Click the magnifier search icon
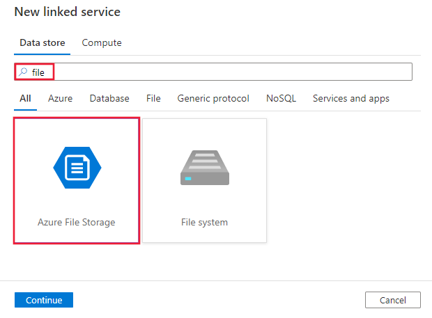The width and height of the screenshot is (432, 318). pos(23,72)
